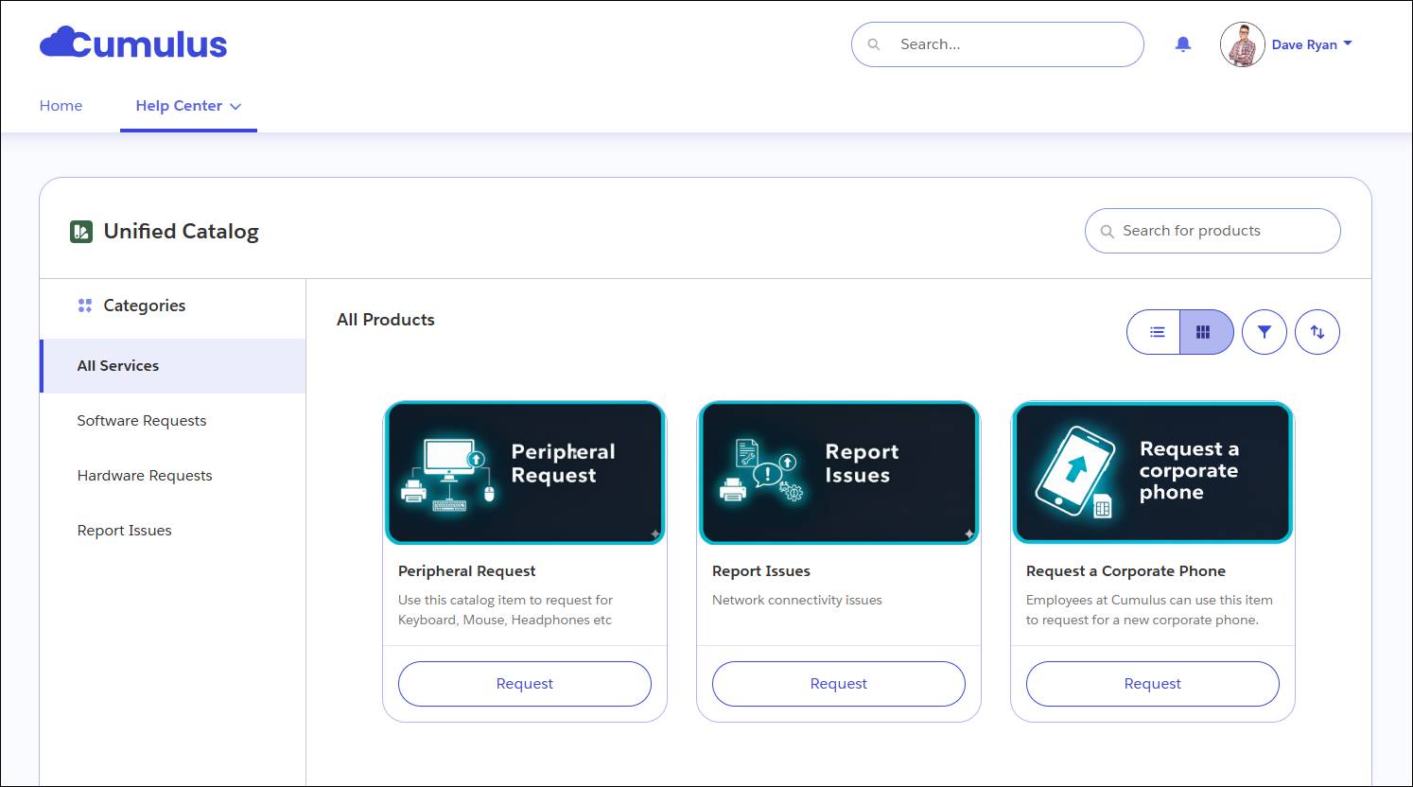Image resolution: width=1413 pixels, height=787 pixels.
Task: Go to the Home tab
Action: click(x=61, y=106)
